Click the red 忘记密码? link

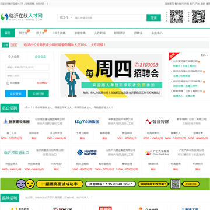[x=43, y=83]
